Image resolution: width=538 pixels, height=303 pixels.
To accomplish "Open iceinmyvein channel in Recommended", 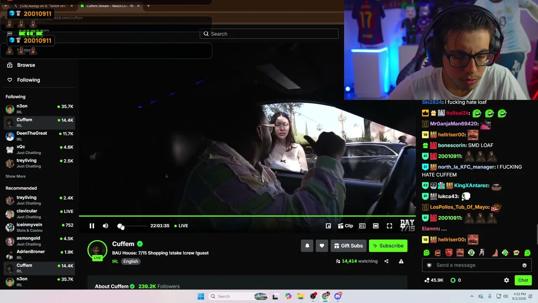I will pyautogui.click(x=39, y=227).
